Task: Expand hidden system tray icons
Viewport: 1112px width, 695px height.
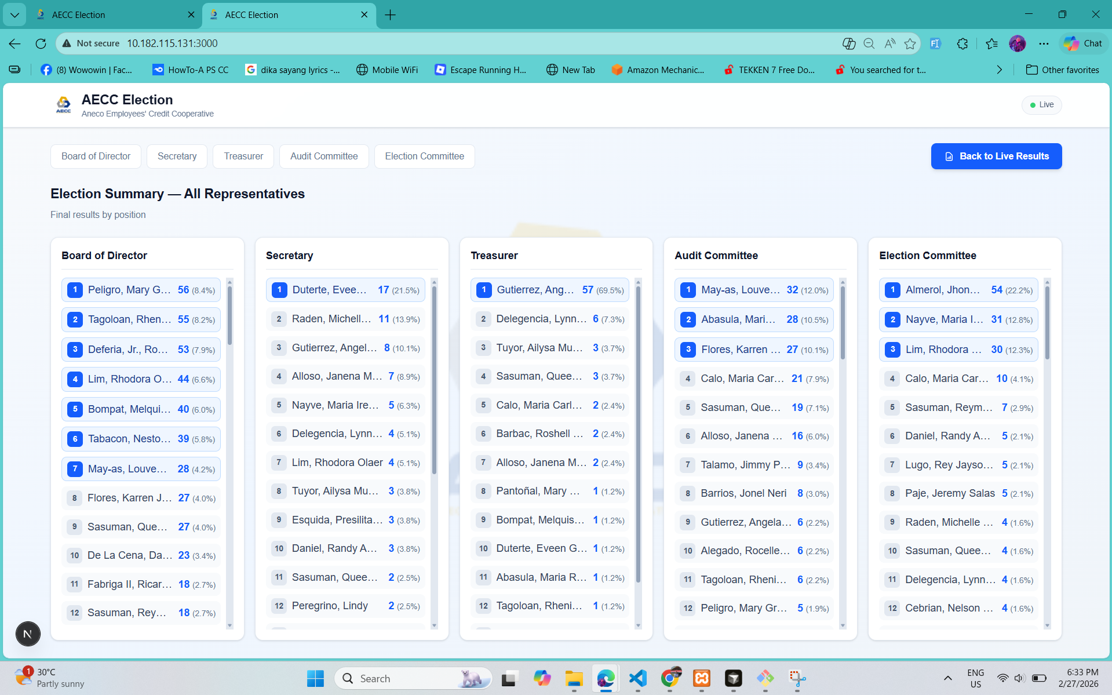Action: tap(947, 678)
